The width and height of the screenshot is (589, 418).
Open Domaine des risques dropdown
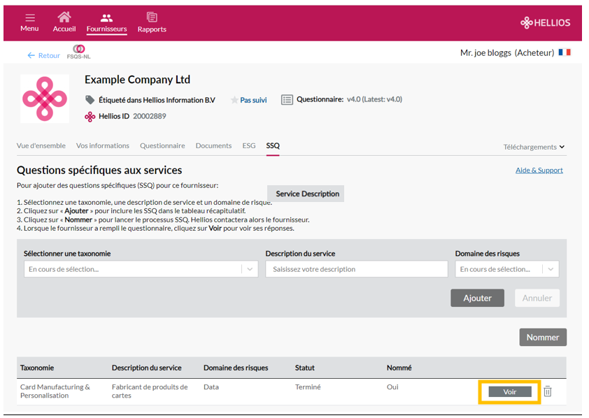507,269
